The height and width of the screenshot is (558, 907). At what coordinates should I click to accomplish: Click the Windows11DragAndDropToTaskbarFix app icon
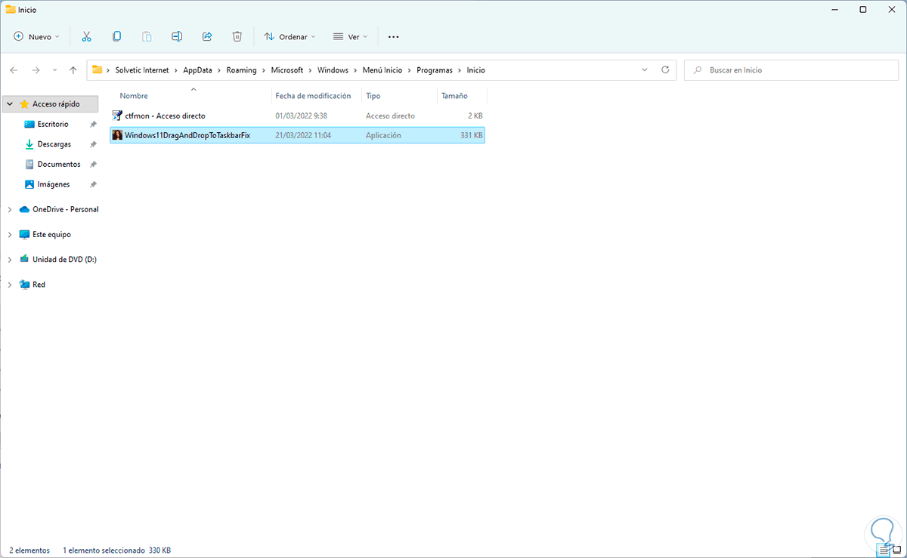[x=116, y=135]
